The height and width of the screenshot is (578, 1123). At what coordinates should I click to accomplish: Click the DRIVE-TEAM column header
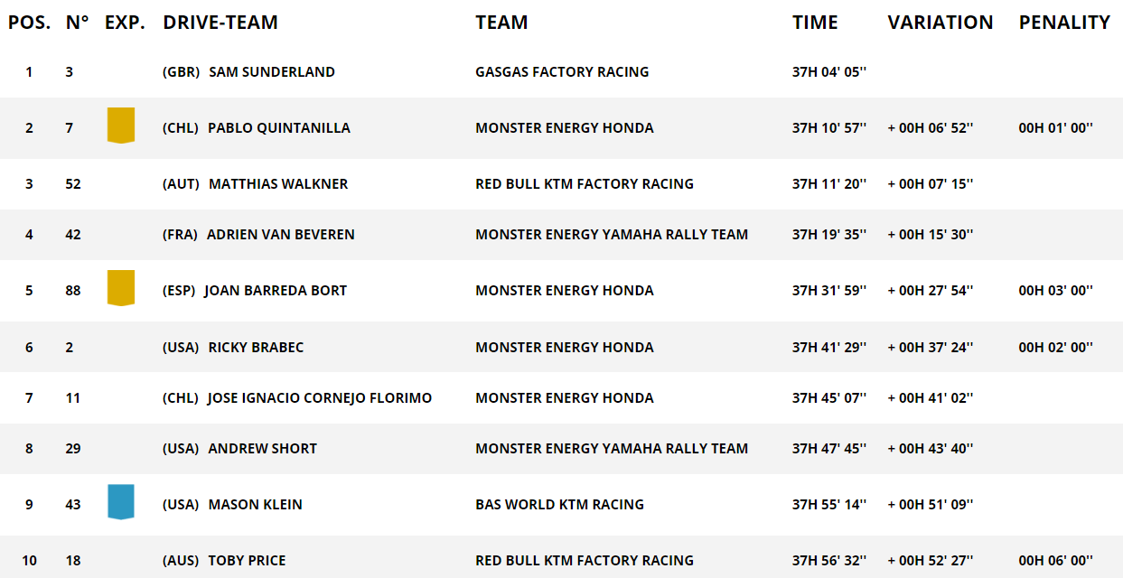pyautogui.click(x=220, y=23)
